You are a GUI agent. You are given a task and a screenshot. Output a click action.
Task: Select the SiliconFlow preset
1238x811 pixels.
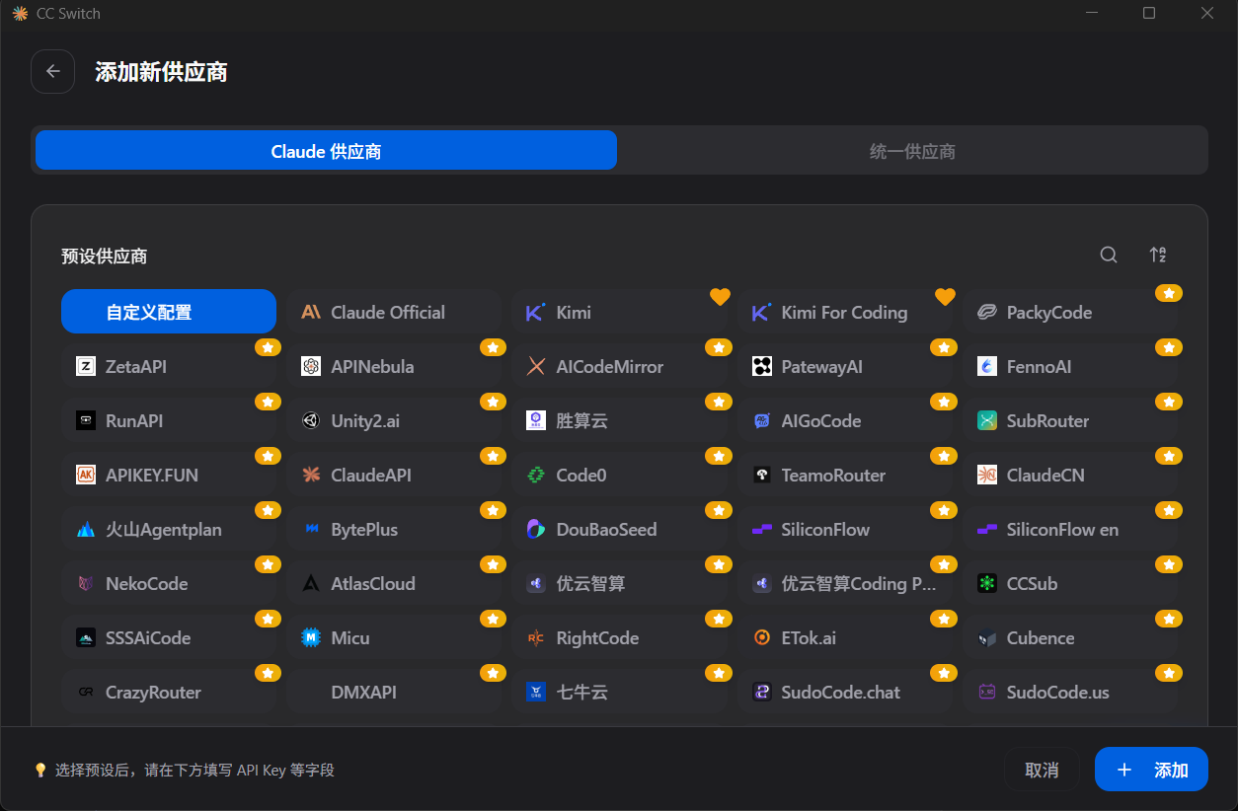(844, 529)
